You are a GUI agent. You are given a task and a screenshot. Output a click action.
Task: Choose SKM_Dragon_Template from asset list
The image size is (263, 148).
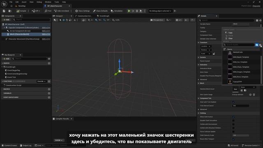(241, 72)
